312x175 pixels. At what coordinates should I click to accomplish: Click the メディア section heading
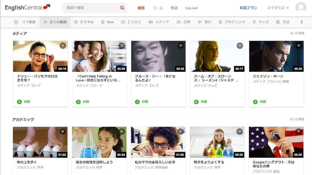pos(19,34)
